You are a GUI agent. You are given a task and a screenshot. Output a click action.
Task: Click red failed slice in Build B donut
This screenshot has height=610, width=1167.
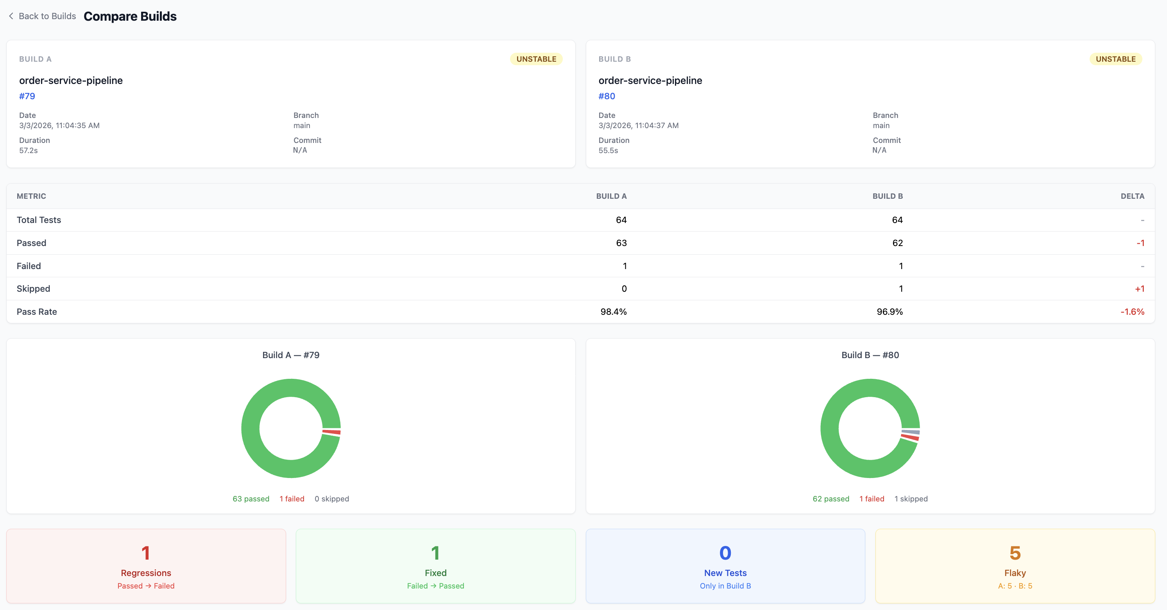tap(910, 438)
